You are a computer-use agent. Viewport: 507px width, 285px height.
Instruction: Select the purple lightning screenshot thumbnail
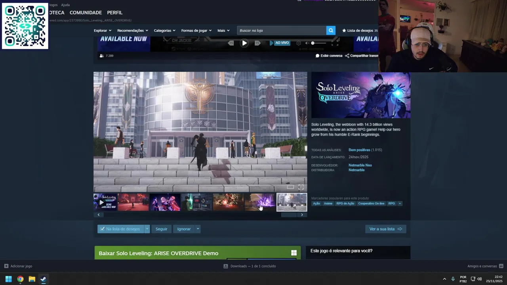(260, 202)
